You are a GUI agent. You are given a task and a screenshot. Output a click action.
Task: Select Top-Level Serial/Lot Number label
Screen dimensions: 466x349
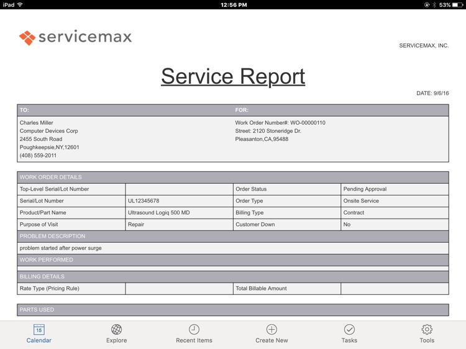point(54,189)
